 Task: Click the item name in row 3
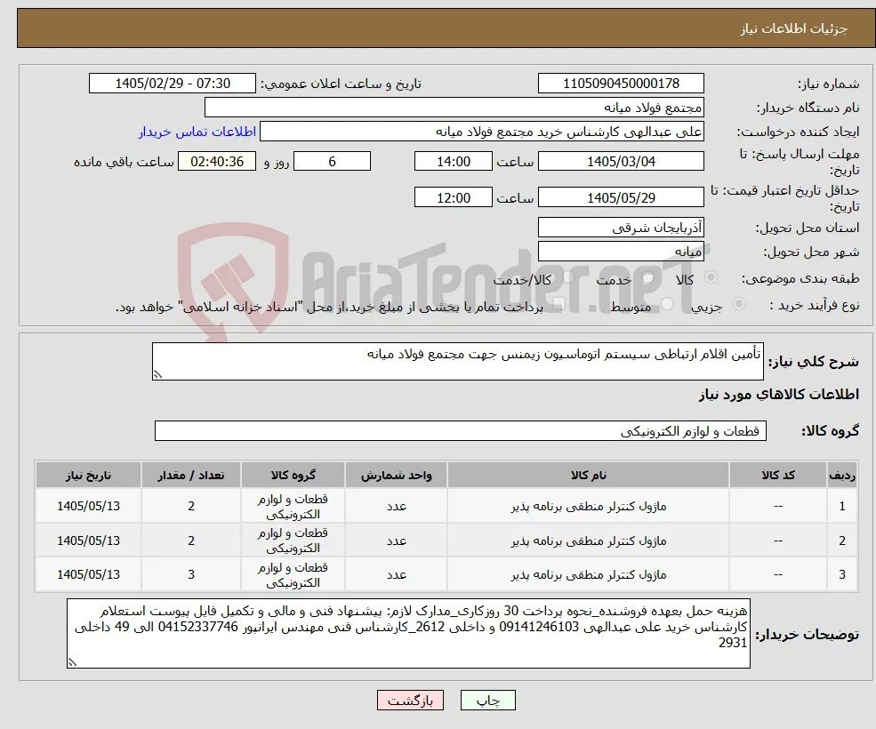pos(588,574)
